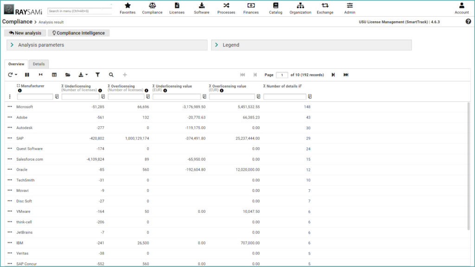Click the pause columns icon in grid toolbar
Screen dimensions: 475x267
[27, 75]
